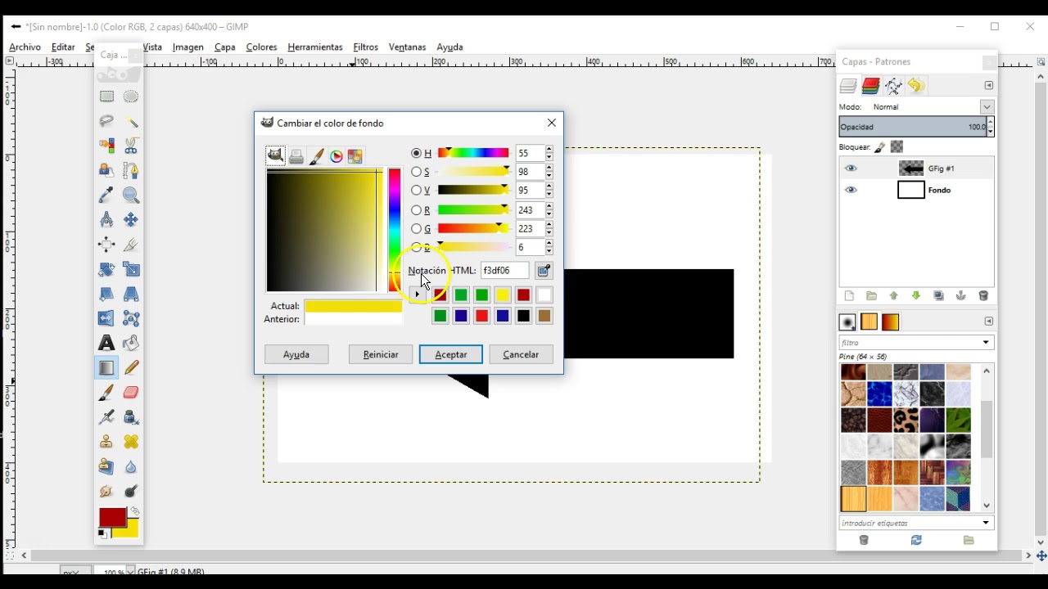Select the Pencil tool
Viewport: 1048px width, 589px height.
pyautogui.click(x=131, y=367)
